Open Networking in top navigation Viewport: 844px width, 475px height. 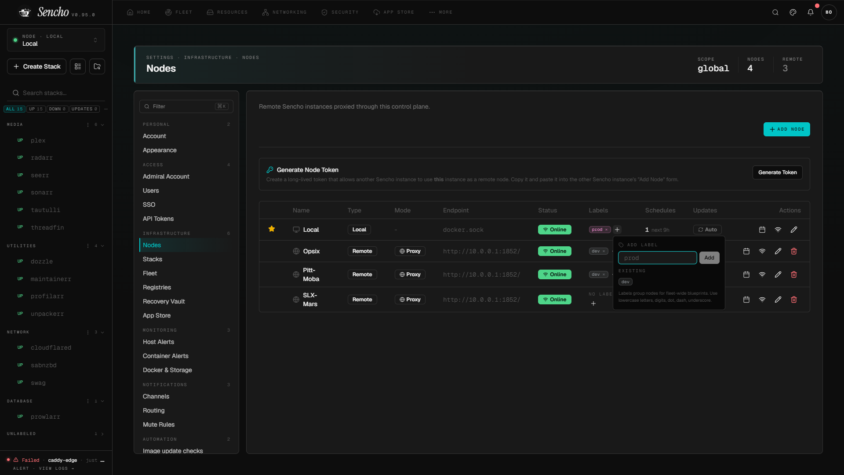[284, 12]
